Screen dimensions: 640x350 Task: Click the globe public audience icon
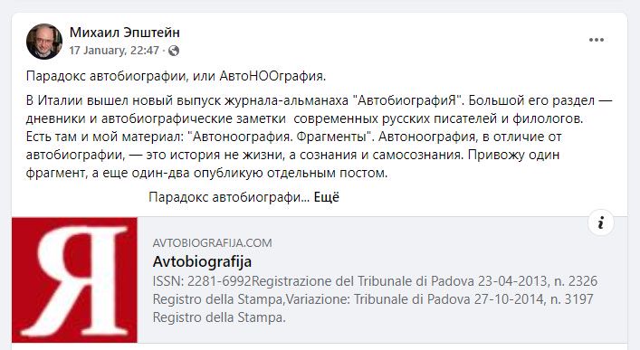pyautogui.click(x=174, y=51)
